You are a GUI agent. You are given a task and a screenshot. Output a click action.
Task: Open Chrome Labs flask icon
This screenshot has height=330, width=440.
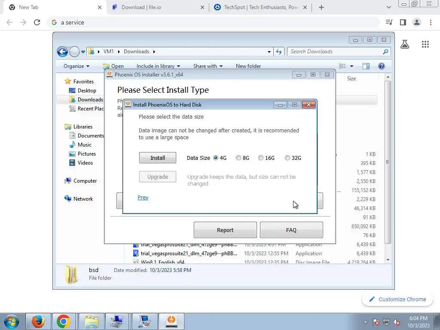pyautogui.click(x=405, y=44)
